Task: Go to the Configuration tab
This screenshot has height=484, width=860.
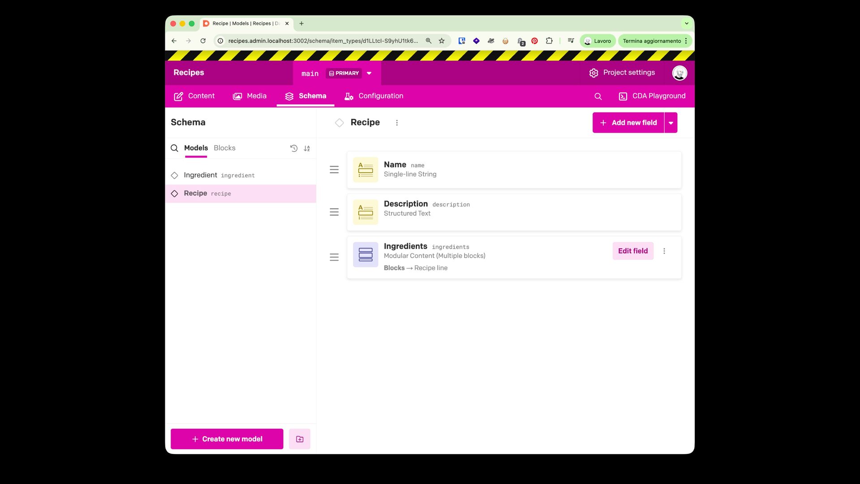Action: [374, 96]
